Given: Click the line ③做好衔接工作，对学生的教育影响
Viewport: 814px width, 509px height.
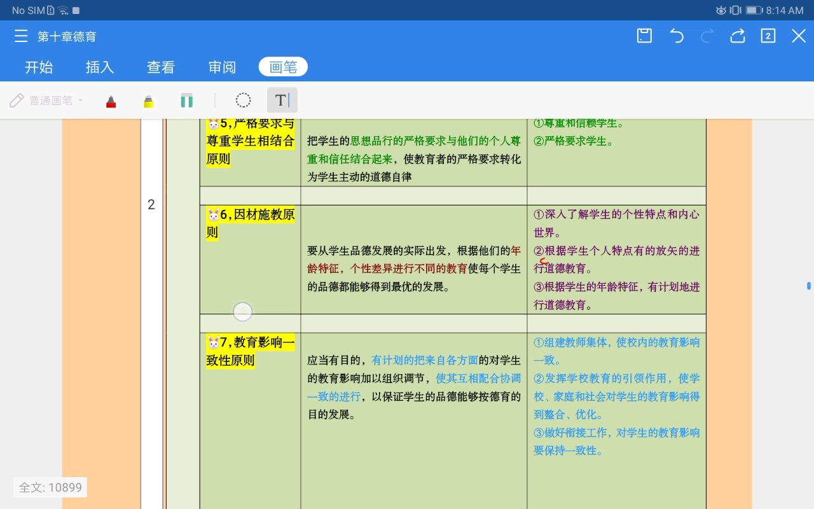Looking at the screenshot, I should 617,433.
